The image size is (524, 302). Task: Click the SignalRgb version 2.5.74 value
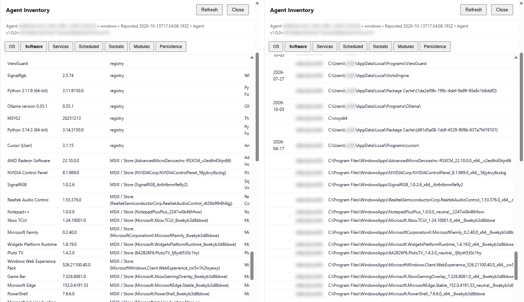[x=68, y=76]
